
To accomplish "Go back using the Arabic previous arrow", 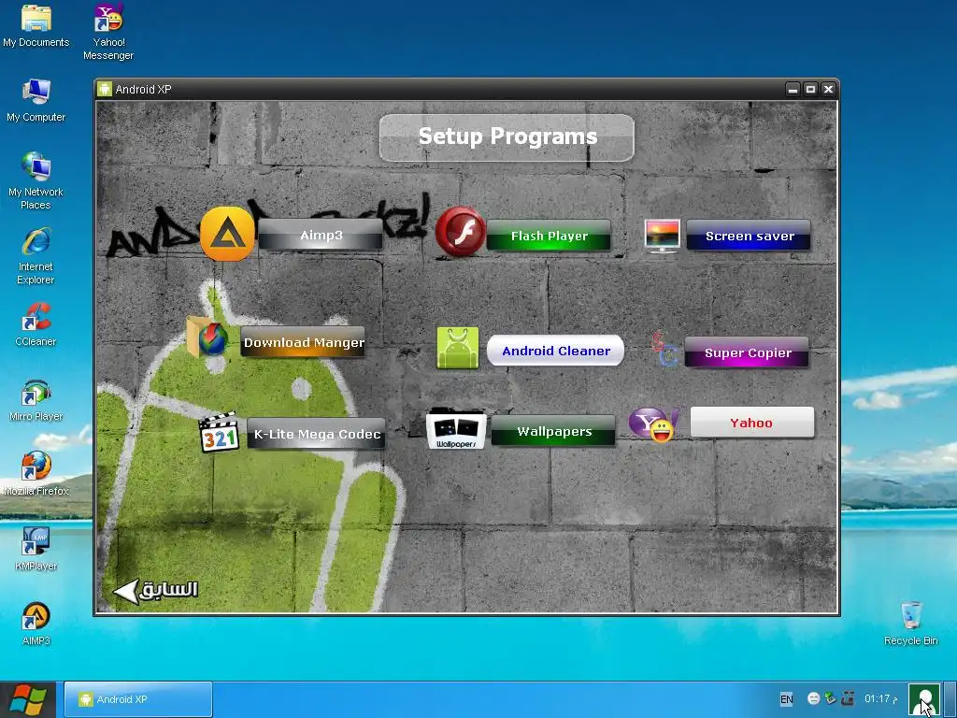I will (156, 591).
